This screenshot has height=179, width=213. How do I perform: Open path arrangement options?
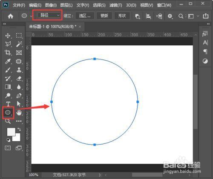click(159, 16)
